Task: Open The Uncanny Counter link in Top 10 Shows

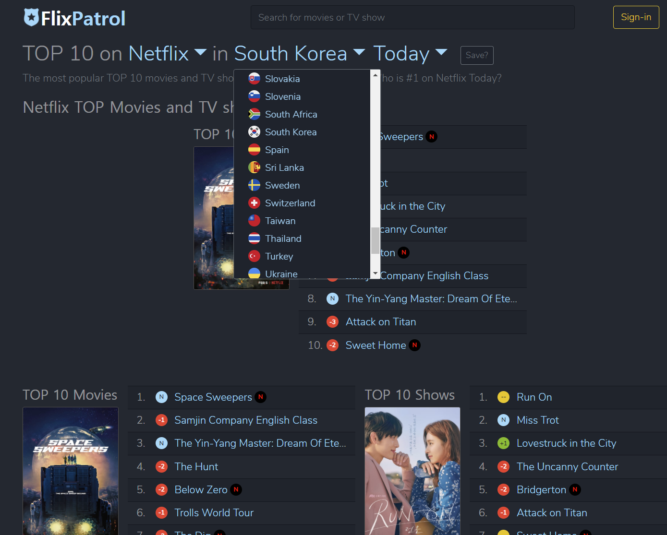Action: coord(567,466)
